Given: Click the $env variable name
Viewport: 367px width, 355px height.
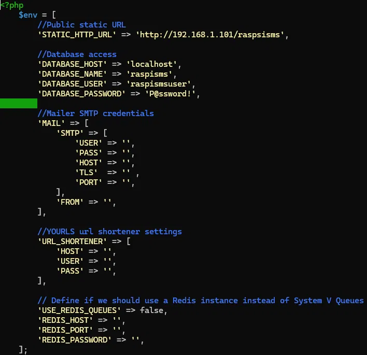Looking at the screenshot, I should coord(28,15).
